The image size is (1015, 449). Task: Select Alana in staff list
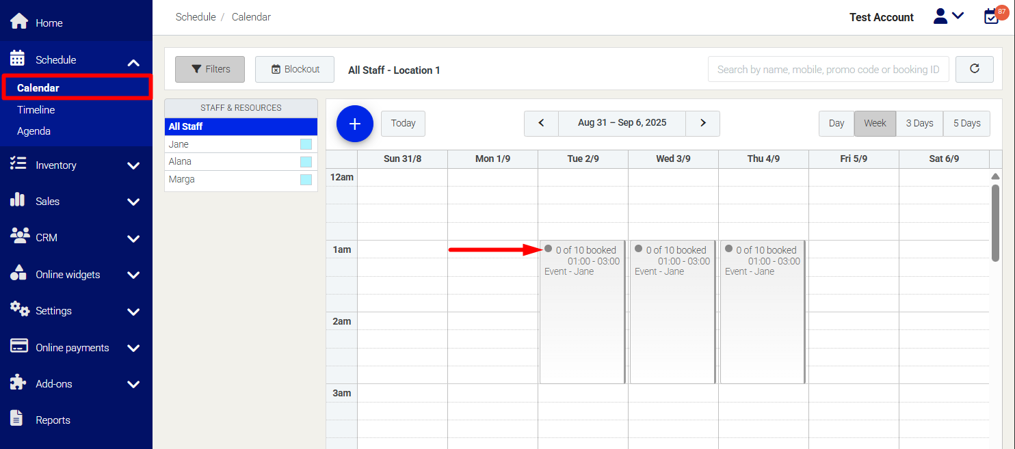(241, 161)
